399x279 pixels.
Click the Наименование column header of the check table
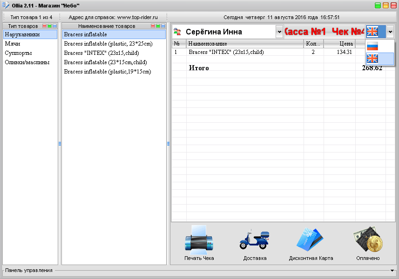pyautogui.click(x=245, y=44)
